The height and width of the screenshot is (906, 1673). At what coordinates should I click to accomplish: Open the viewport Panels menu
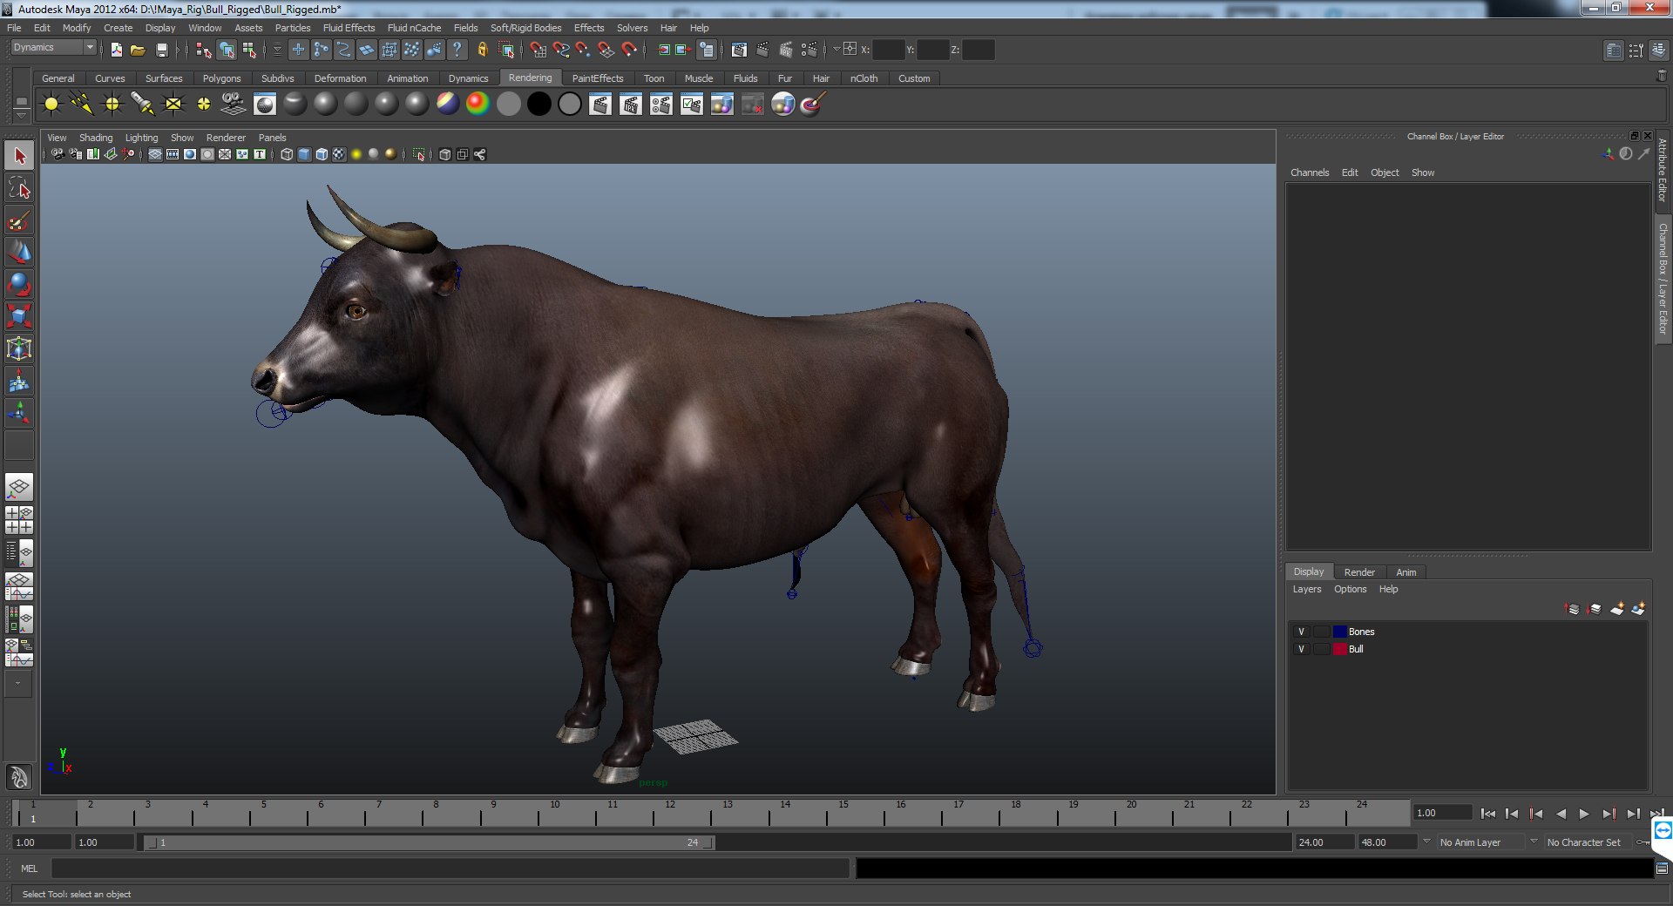272,138
